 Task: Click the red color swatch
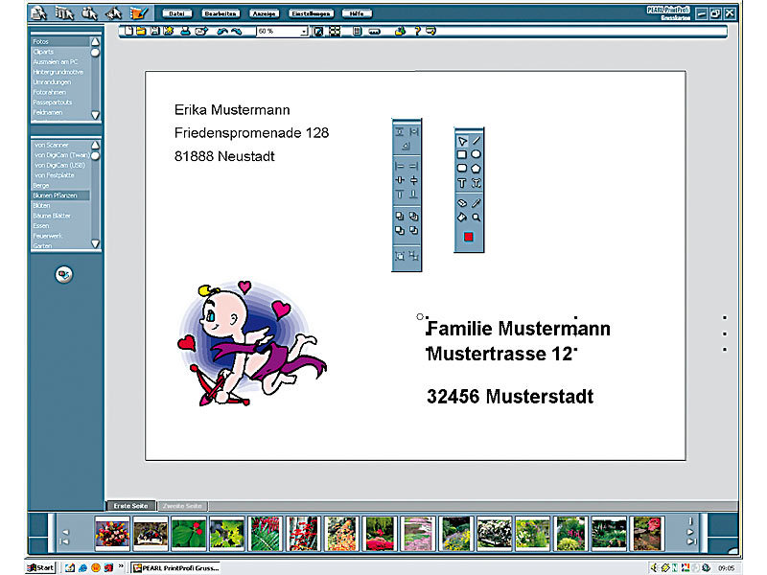pos(469,237)
